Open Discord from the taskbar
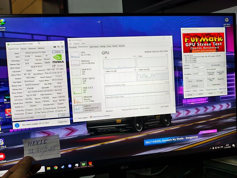237x178 pixels. (70, 166)
